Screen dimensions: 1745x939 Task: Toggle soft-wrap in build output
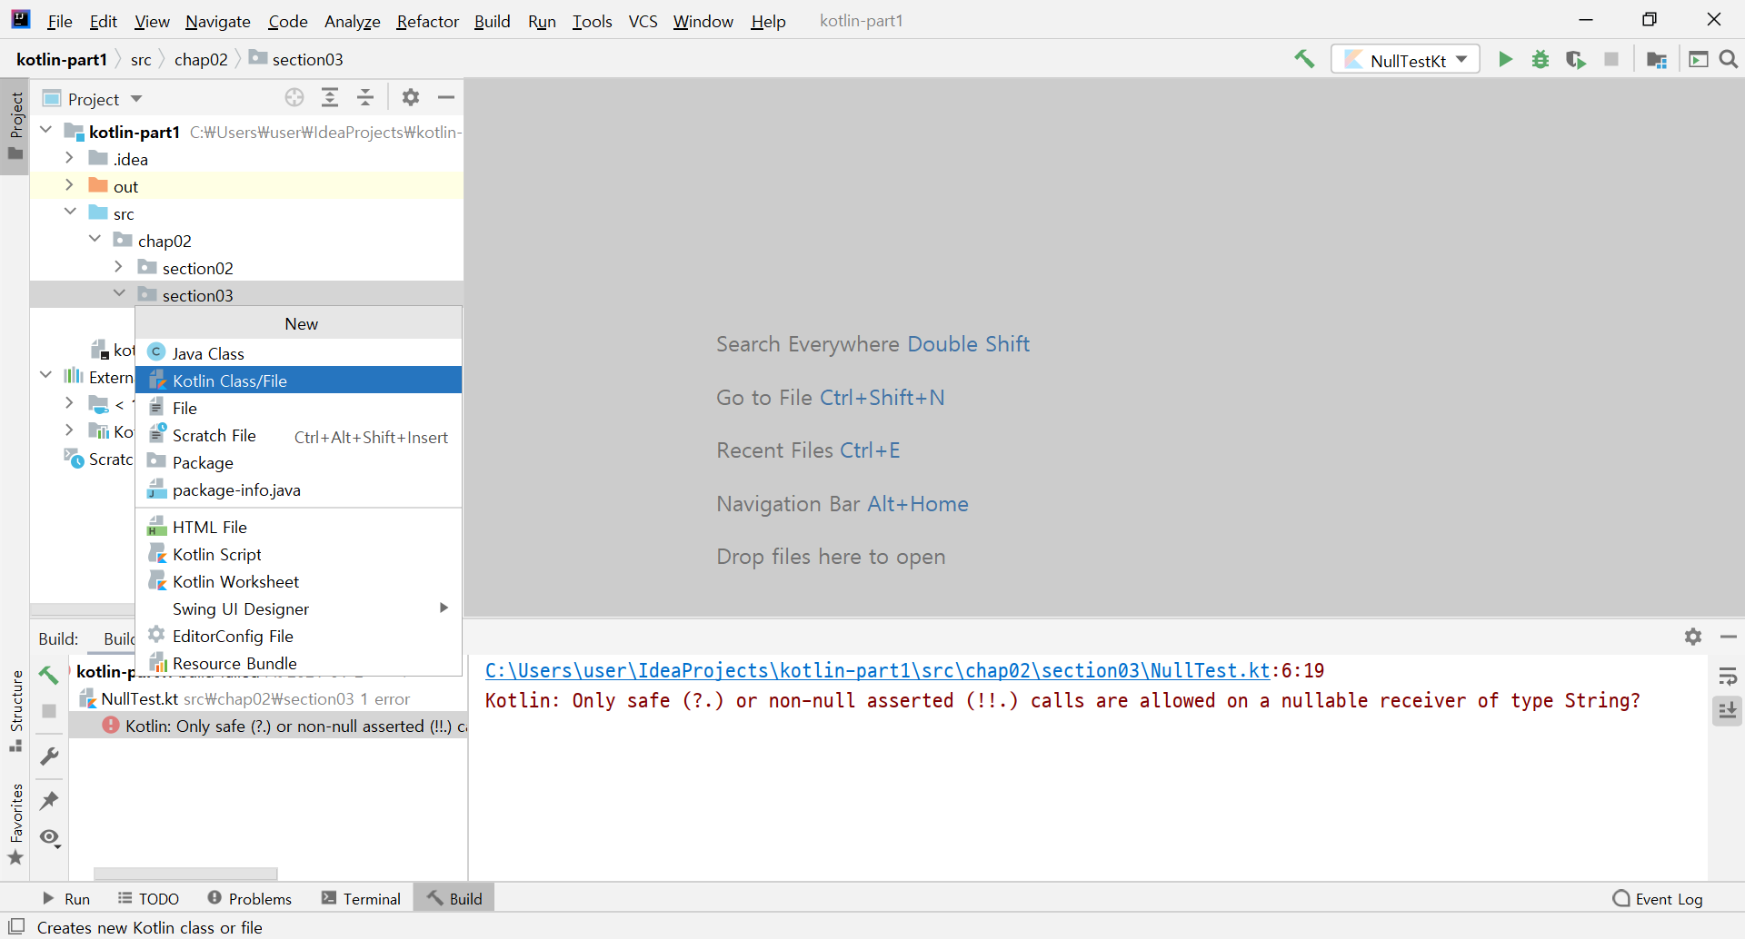point(1728,676)
